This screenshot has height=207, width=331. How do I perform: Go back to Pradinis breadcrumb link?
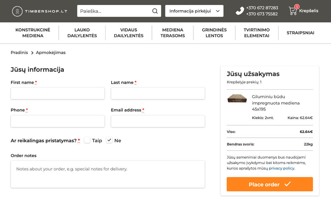(x=19, y=53)
